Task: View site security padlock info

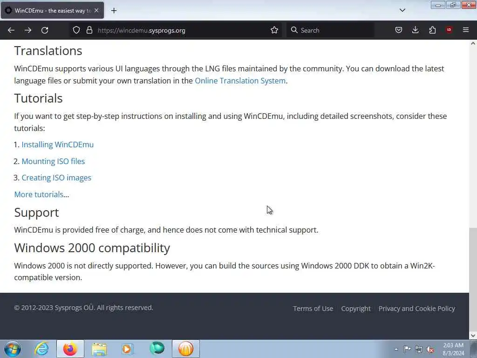Action: point(89,30)
